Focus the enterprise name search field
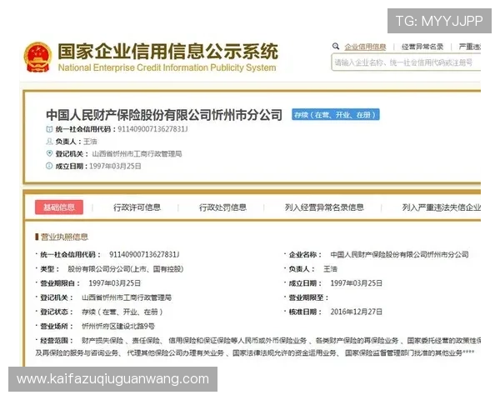The width and height of the screenshot is (500, 400). [406, 62]
